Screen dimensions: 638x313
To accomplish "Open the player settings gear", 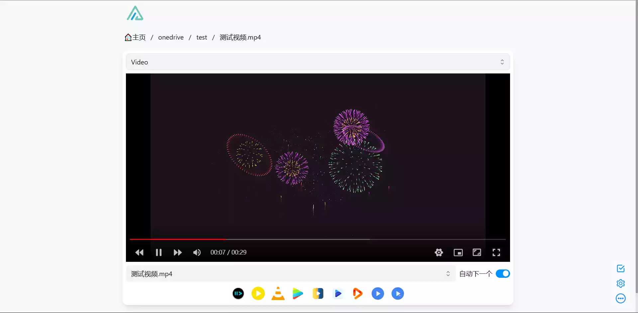I will (x=439, y=253).
